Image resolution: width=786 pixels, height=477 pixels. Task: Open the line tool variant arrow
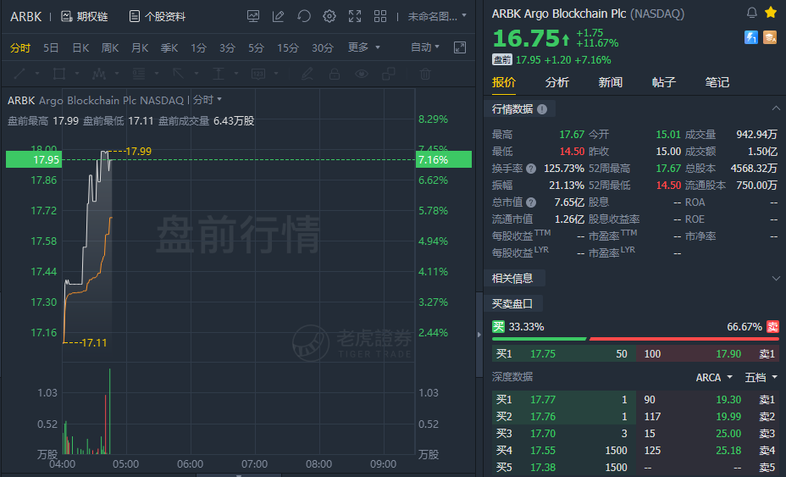point(37,74)
